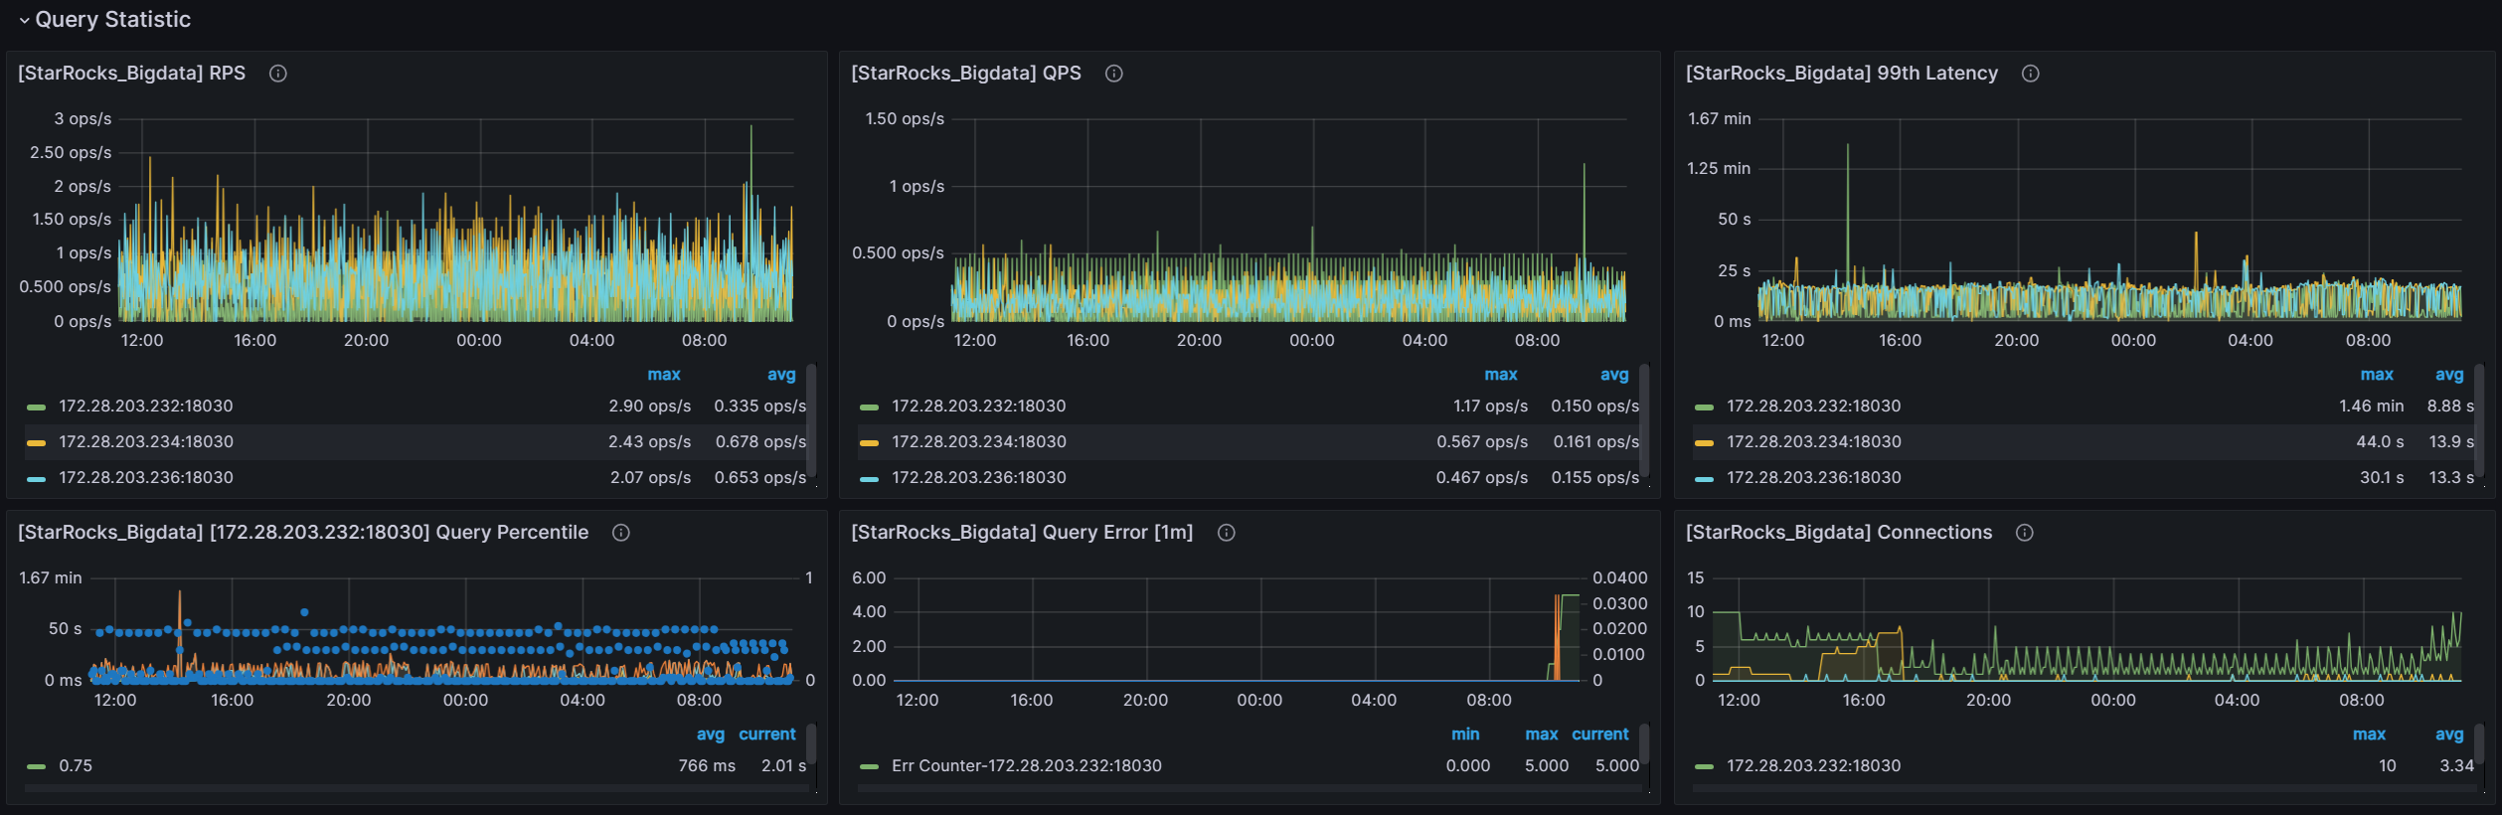Open the StarRocks_Bigdata QPS panel title
The image size is (2502, 815).
[x=966, y=73]
